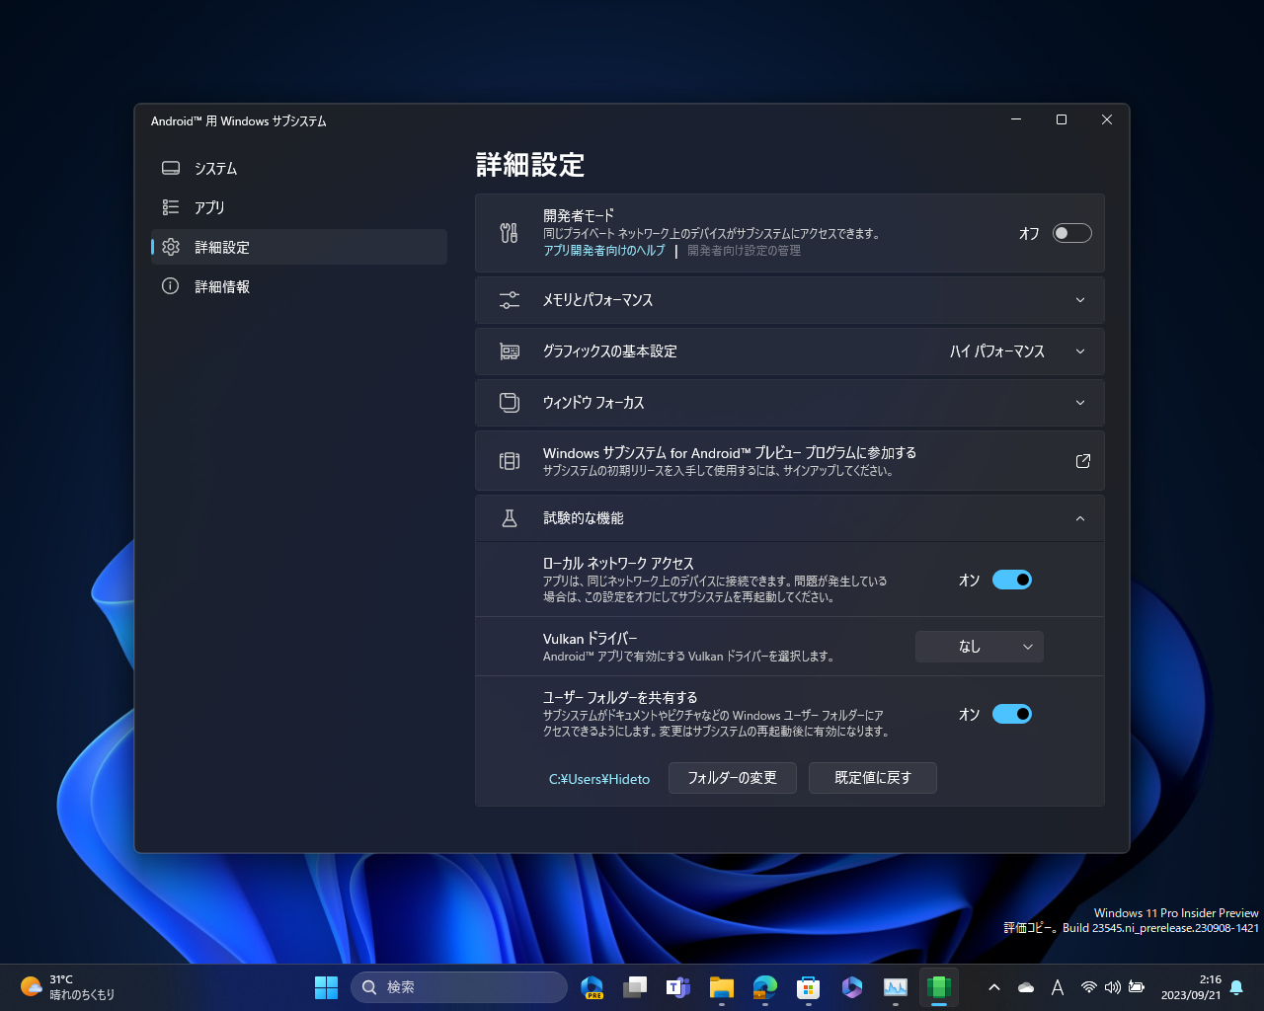Collapse the 試験的な機能 section

1079,517
